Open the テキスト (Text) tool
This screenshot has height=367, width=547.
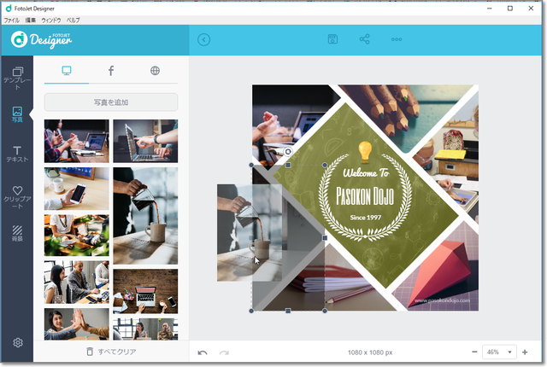[x=16, y=154]
